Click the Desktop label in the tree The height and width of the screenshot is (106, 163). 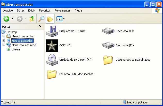click(12, 32)
